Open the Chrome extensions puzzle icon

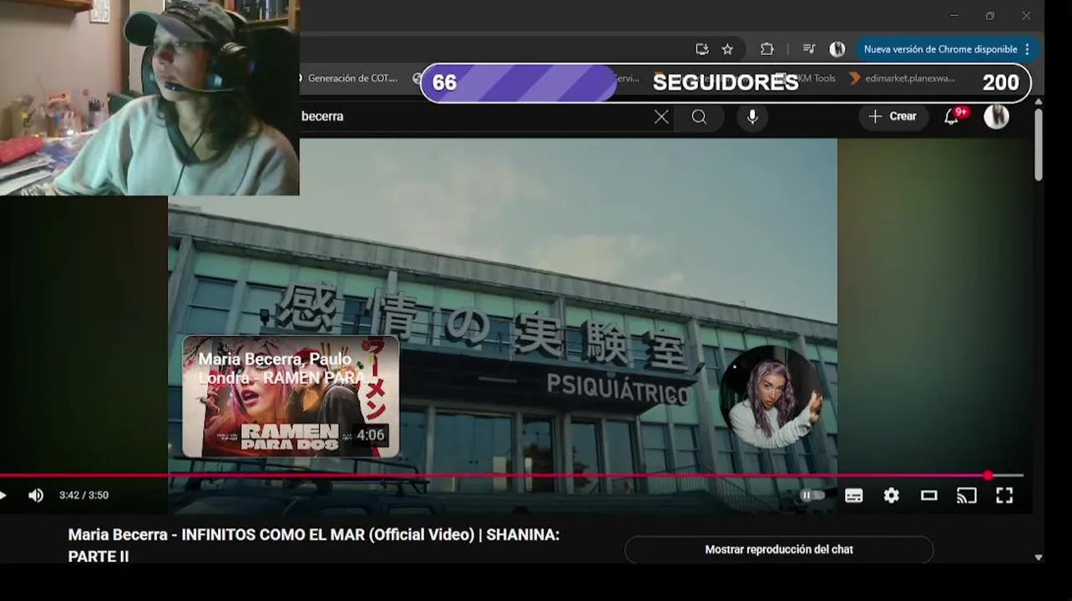point(766,49)
